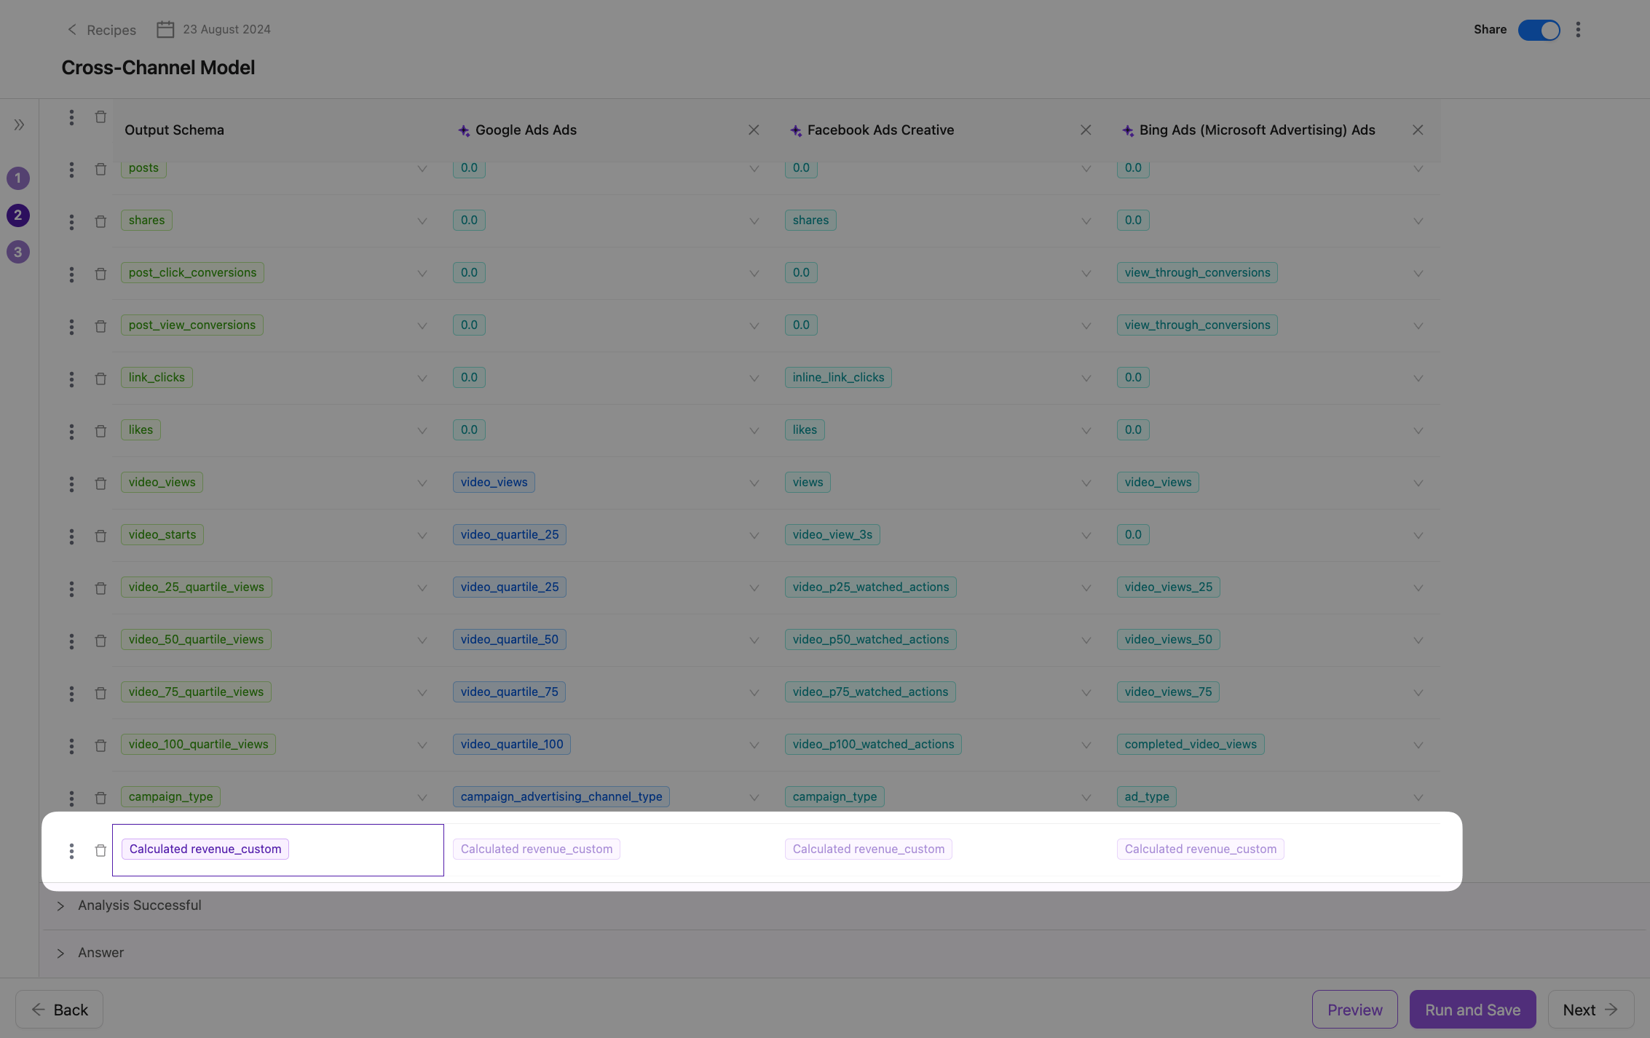Image resolution: width=1650 pixels, height=1038 pixels.
Task: Click Bing Ads Calculated revenue_custom tag
Action: tap(1201, 849)
